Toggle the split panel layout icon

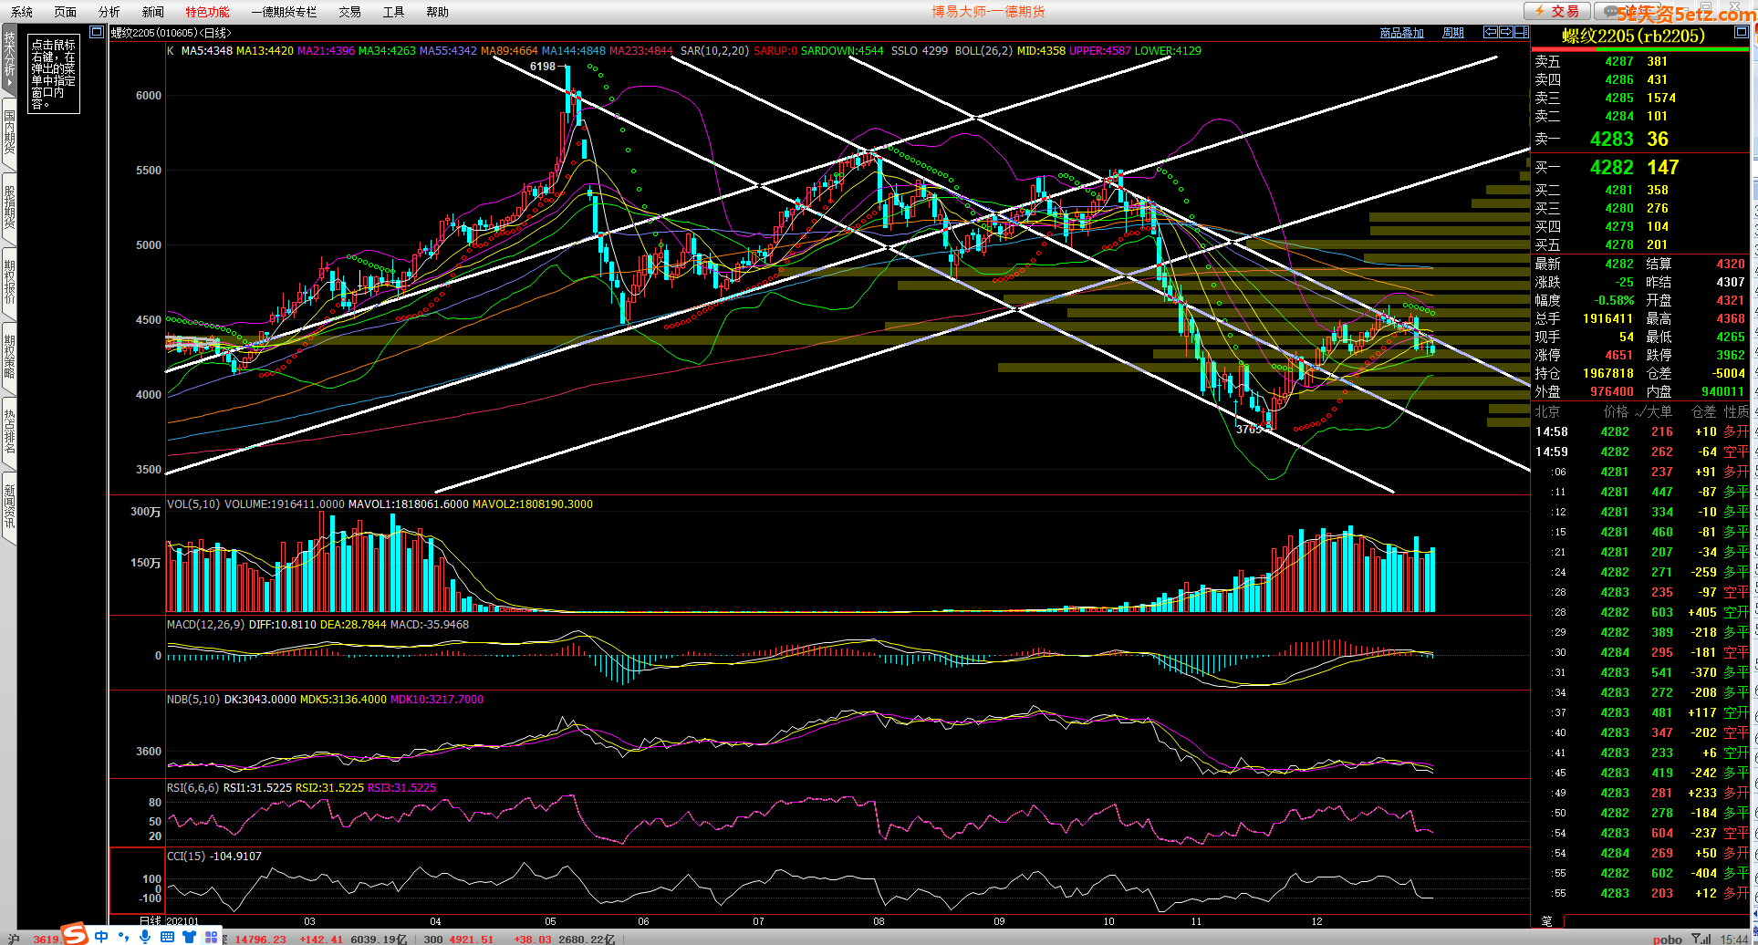coord(1522,32)
